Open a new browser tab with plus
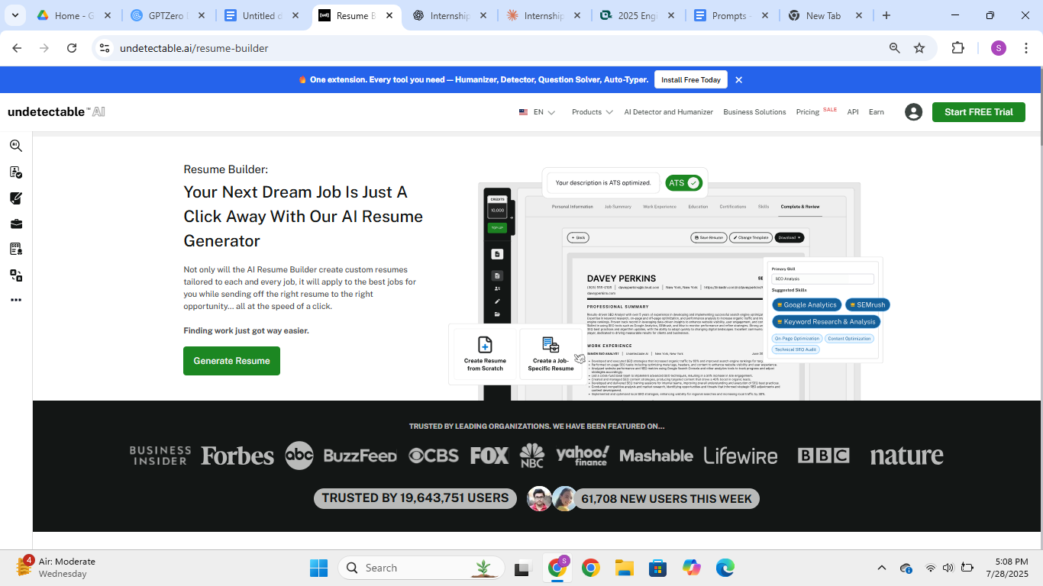This screenshot has height=586, width=1043. tap(886, 15)
